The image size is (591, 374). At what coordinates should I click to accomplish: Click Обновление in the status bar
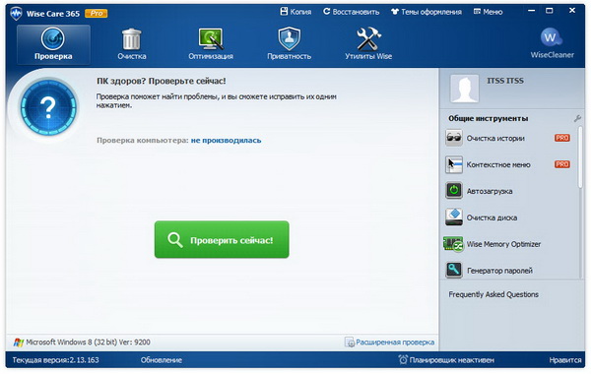pos(161,360)
